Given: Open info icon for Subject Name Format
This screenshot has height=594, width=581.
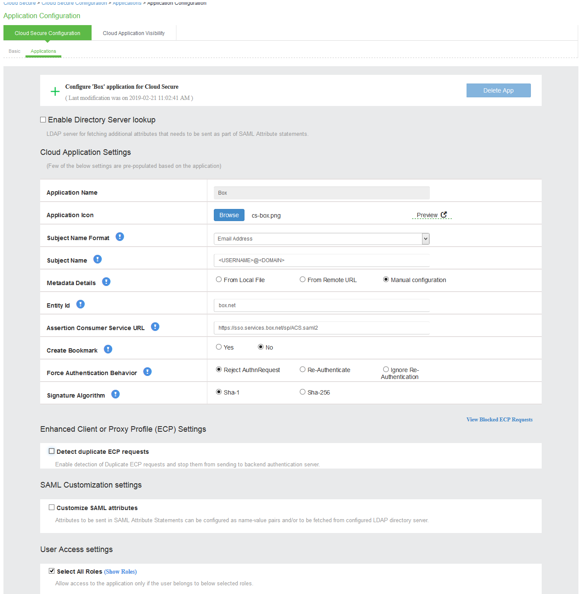Looking at the screenshot, I should pos(120,237).
